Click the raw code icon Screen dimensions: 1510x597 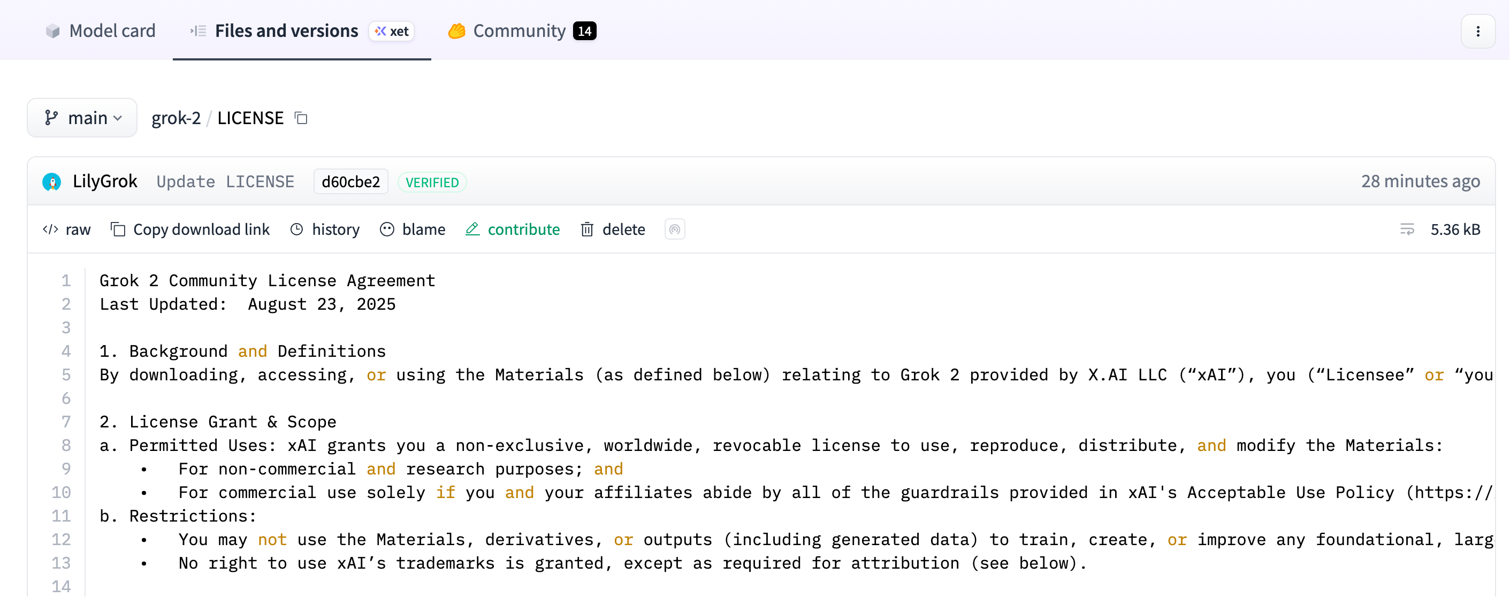(x=50, y=229)
